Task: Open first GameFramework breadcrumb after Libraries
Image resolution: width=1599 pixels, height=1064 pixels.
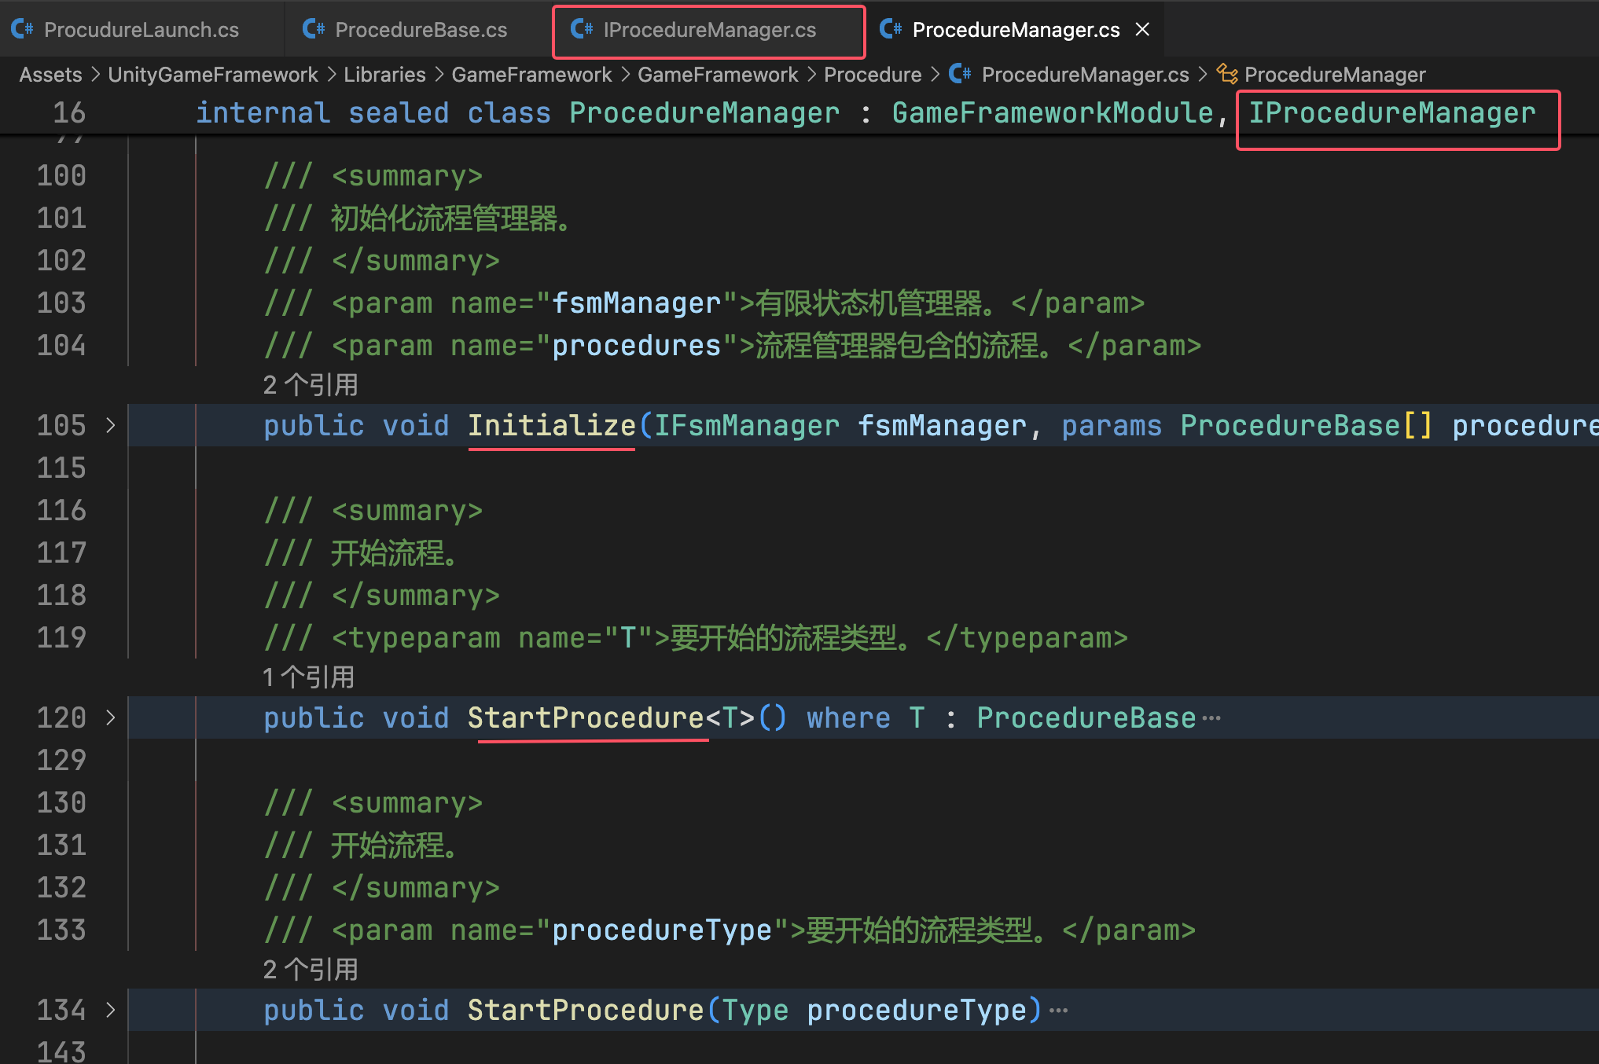Action: pyautogui.click(x=531, y=75)
